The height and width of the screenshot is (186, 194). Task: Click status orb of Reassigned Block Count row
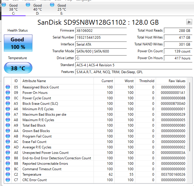click(8, 87)
